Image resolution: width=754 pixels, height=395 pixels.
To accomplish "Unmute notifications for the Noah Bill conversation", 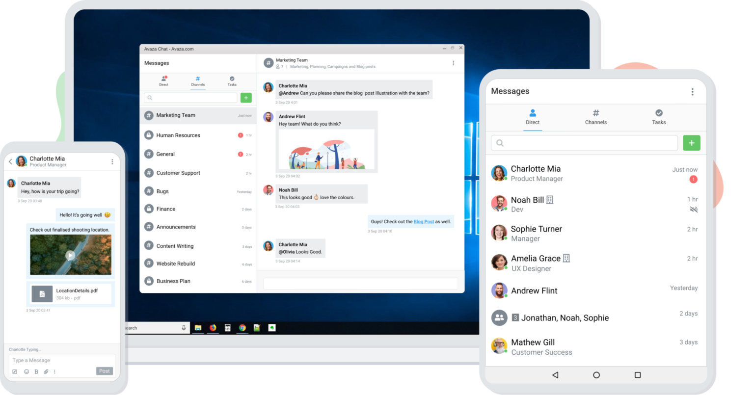I will click(693, 209).
